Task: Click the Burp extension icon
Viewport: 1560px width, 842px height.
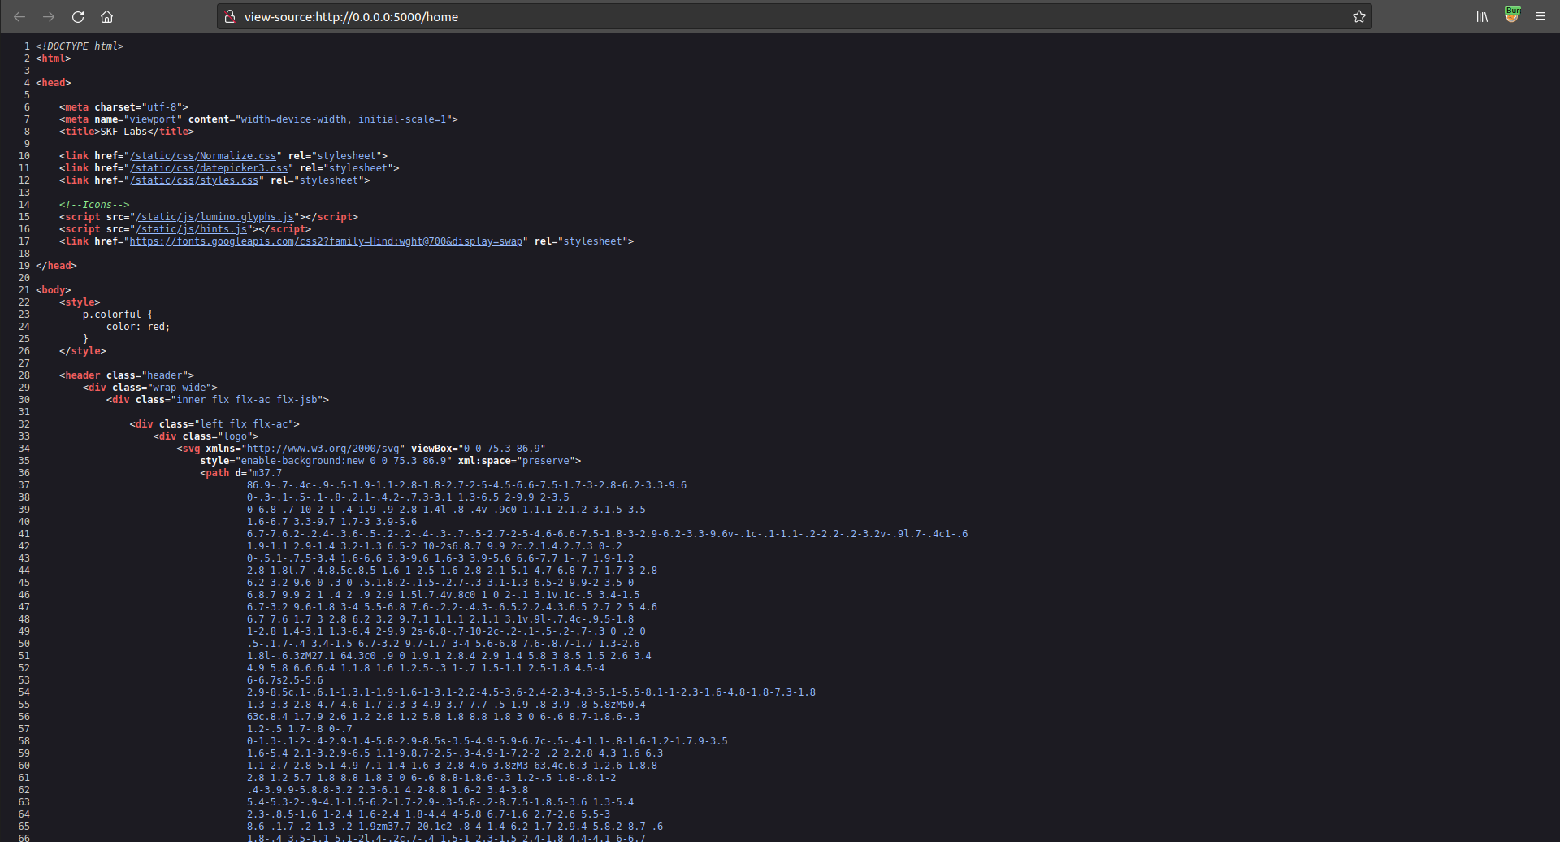Action: (x=1511, y=15)
